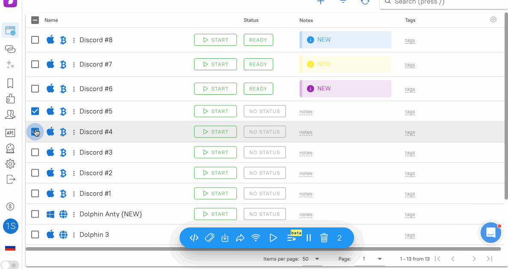The height and width of the screenshot is (269, 508).
Task: Select the Discord #1 checkbox
Action: [x=35, y=193]
